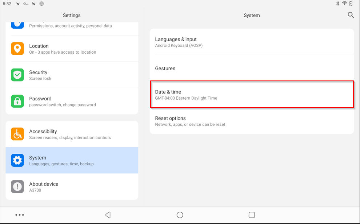Tap the green Security shield icon
The width and height of the screenshot is (360, 224).
tap(17, 75)
